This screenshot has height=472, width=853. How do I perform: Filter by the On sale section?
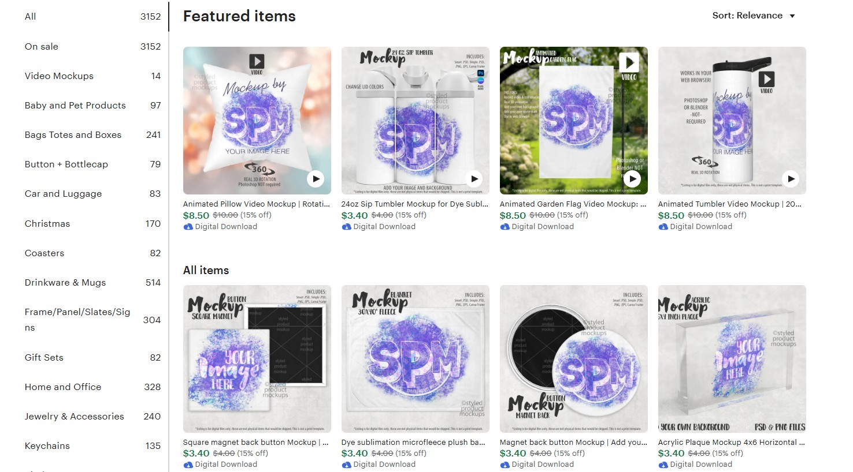point(92,47)
